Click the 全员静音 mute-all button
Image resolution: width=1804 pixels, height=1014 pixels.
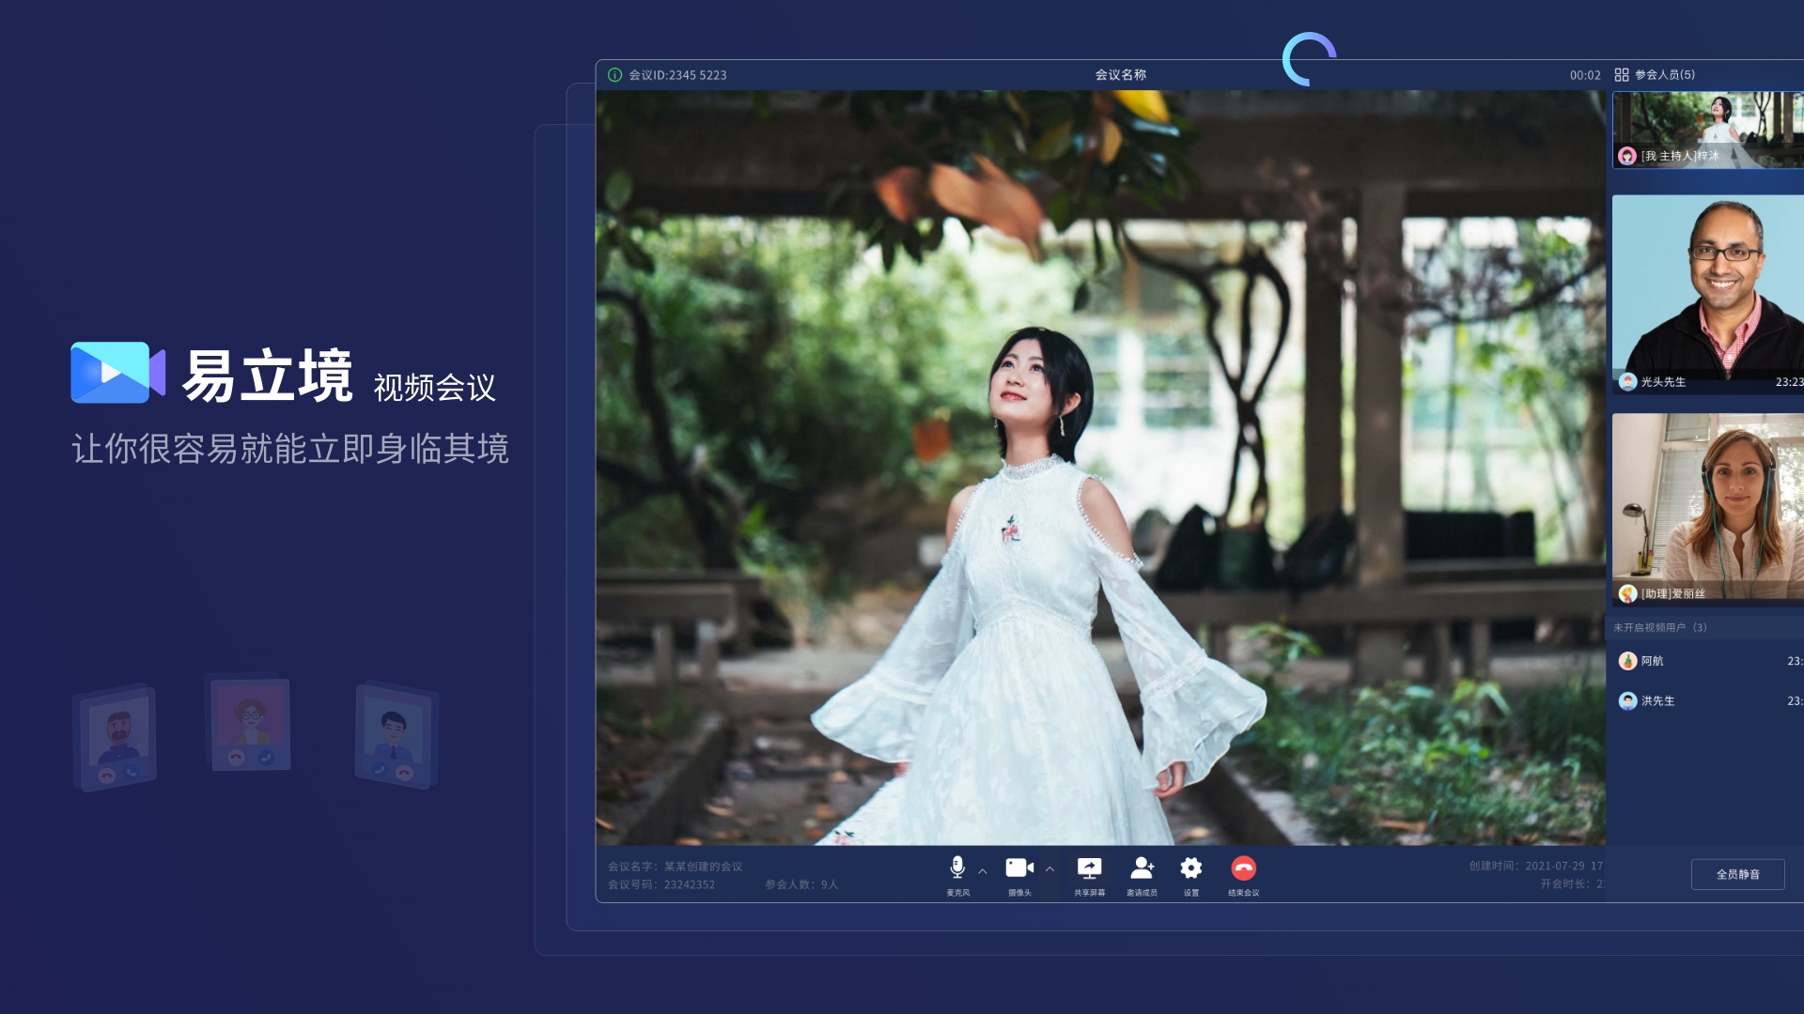pyautogui.click(x=1737, y=874)
